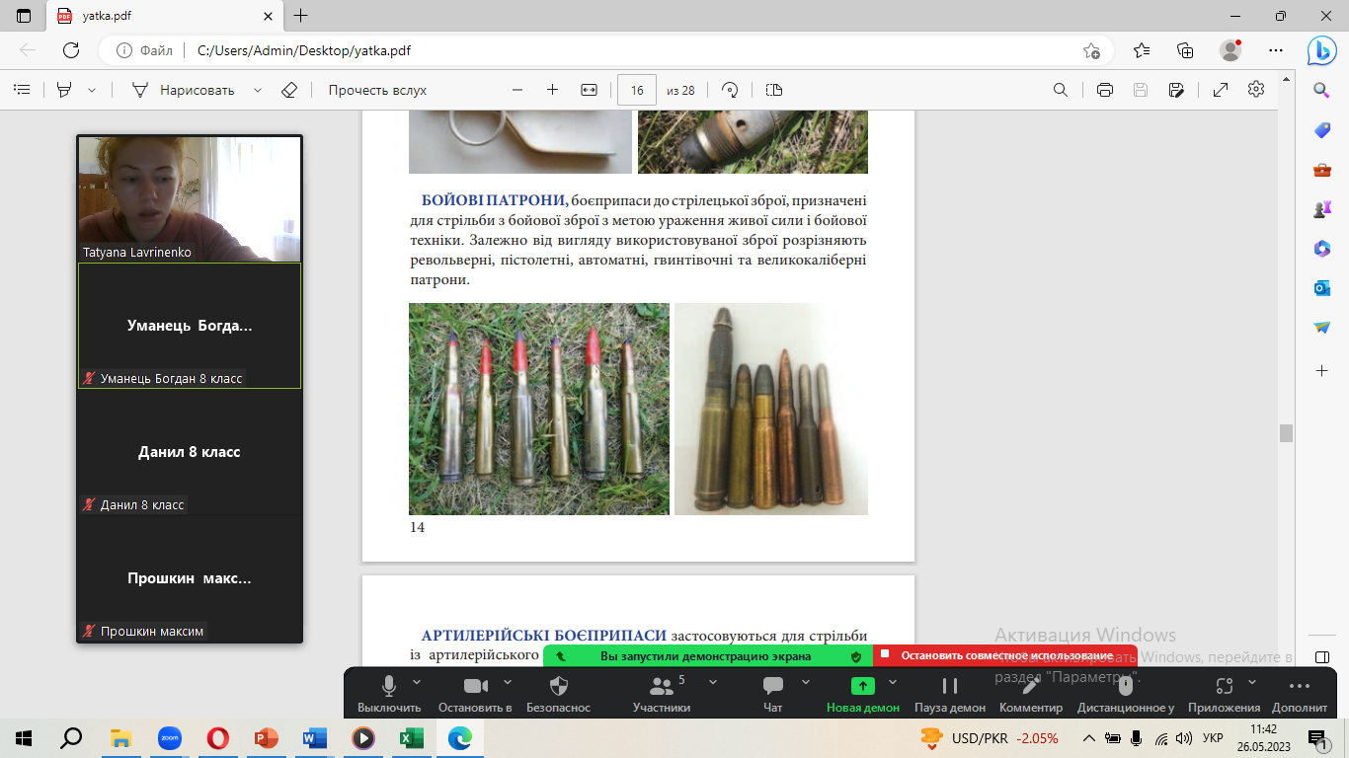Zoom in with the plus button
Screen dimensions: 1349x758
click(552, 90)
